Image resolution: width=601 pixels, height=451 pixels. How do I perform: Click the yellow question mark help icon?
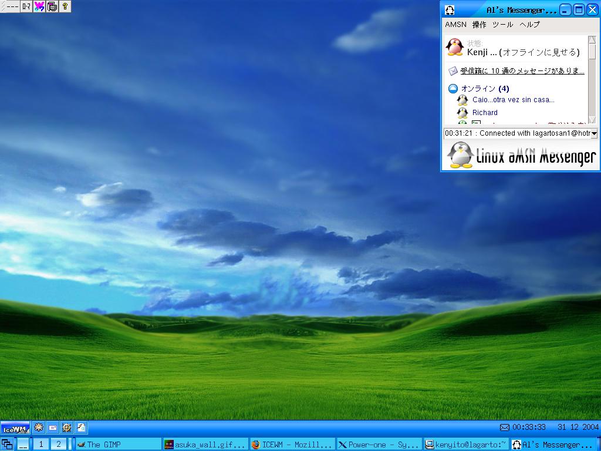click(65, 6)
